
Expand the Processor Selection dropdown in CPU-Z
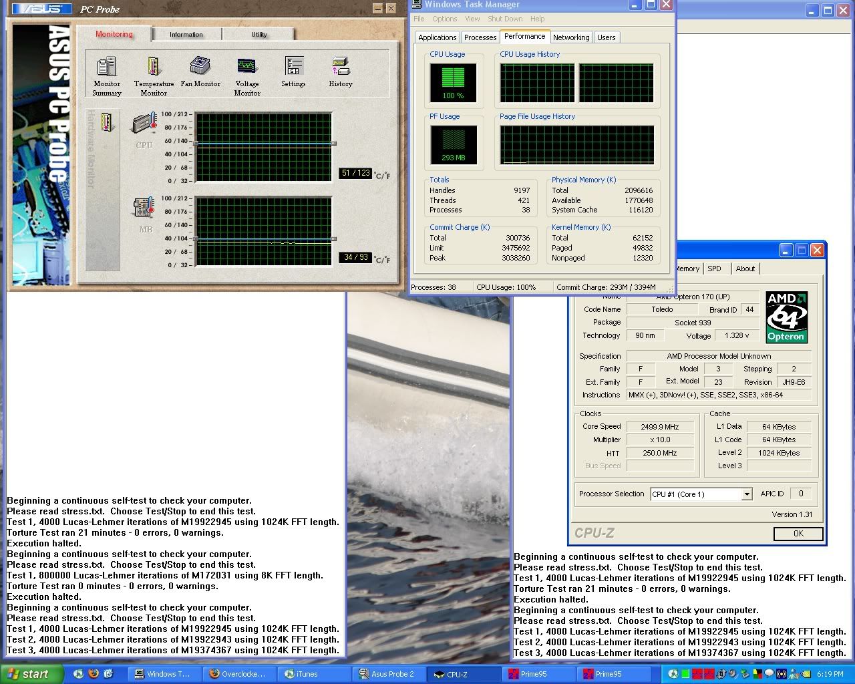[x=747, y=494]
